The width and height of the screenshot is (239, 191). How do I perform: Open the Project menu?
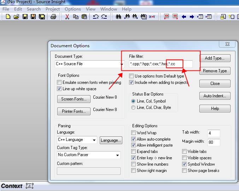(53, 9)
